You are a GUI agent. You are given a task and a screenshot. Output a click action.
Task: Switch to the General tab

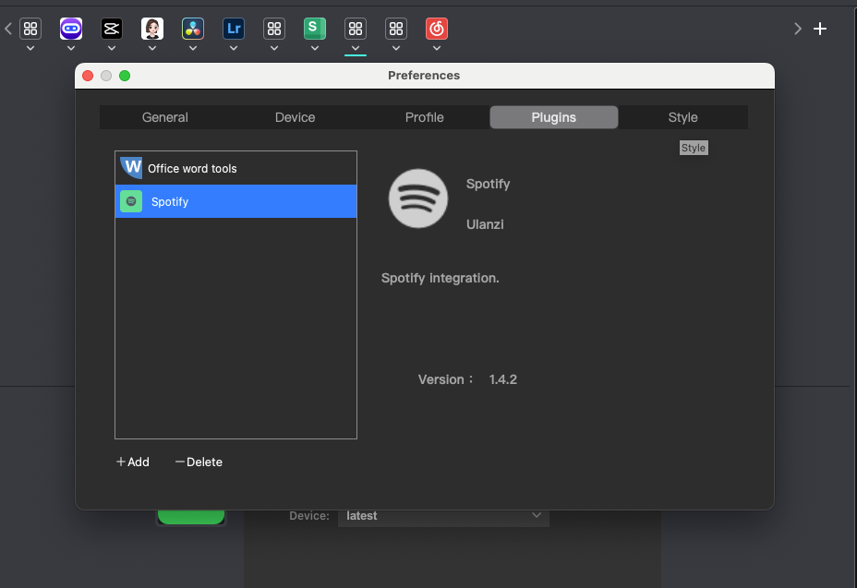[164, 117]
